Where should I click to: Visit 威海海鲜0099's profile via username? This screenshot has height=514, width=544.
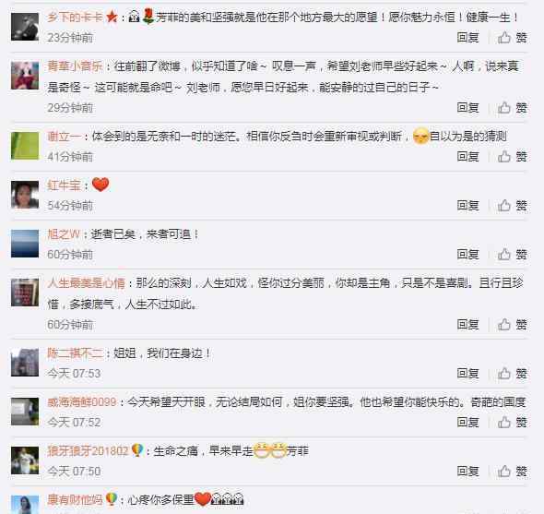(x=82, y=402)
